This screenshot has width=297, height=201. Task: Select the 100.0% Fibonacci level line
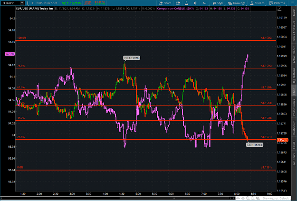coord(146,40)
